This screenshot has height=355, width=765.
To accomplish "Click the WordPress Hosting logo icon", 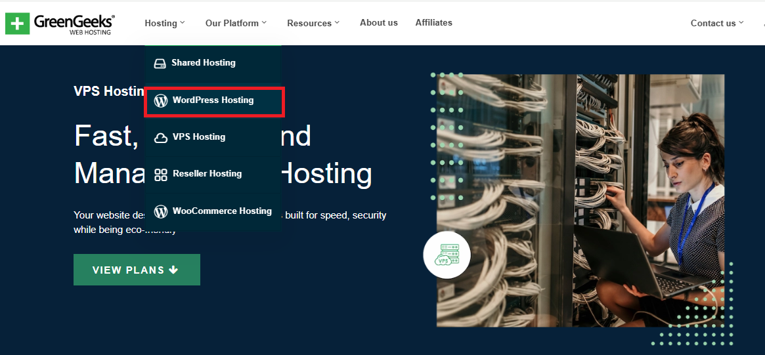I will click(x=160, y=100).
